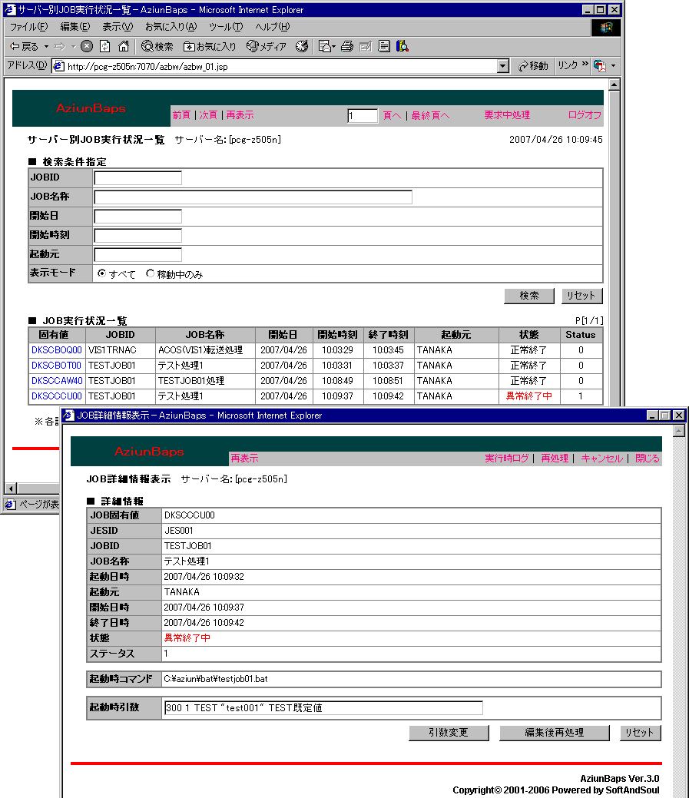Click 実行時ログ link in detail window

[506, 459]
